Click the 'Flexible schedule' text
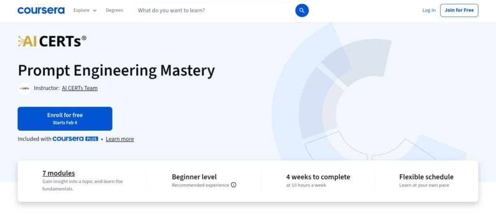 tap(426, 177)
